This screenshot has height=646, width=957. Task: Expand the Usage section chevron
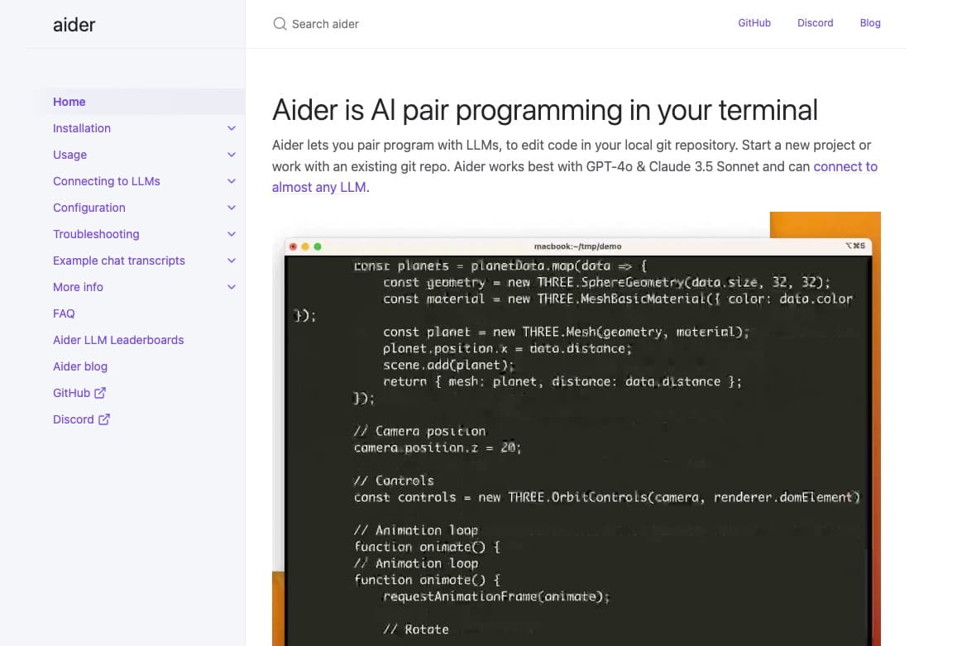(x=232, y=155)
